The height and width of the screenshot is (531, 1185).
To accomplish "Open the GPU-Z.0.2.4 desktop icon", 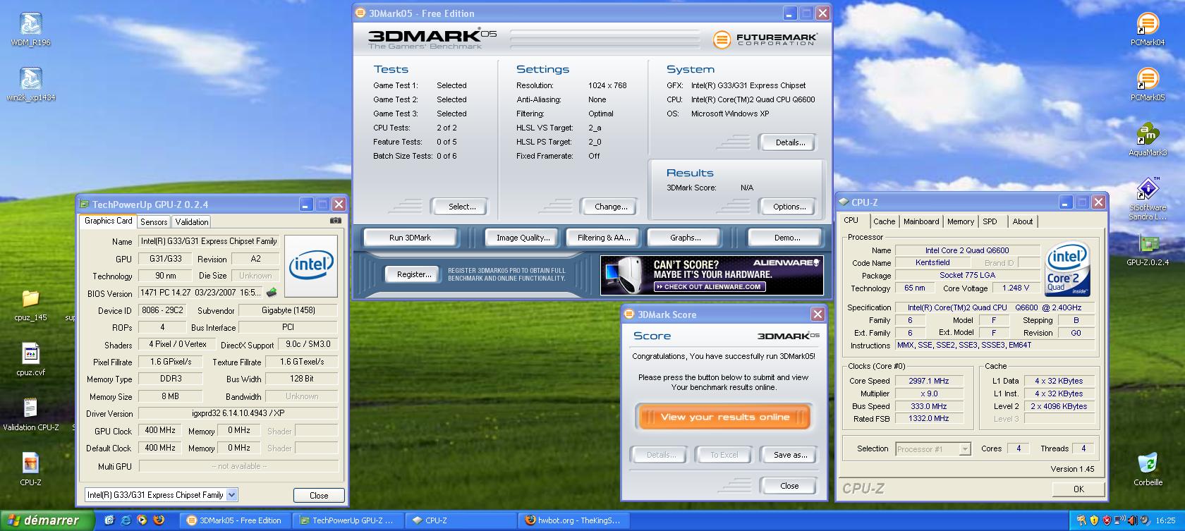I will tap(1148, 249).
